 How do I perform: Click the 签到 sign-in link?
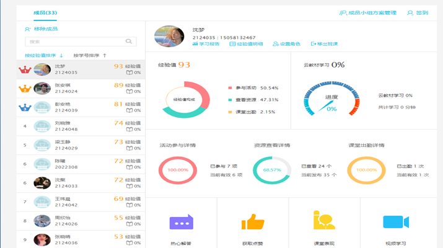coord(418,12)
